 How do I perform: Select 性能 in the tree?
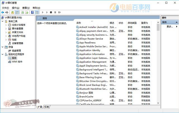tap(14, 40)
